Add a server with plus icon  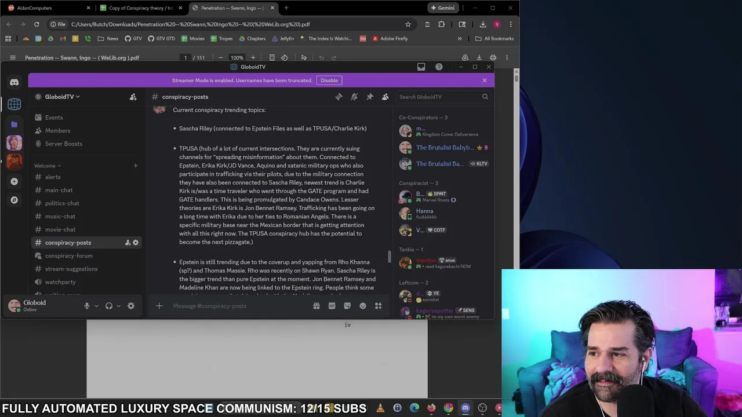point(14,181)
